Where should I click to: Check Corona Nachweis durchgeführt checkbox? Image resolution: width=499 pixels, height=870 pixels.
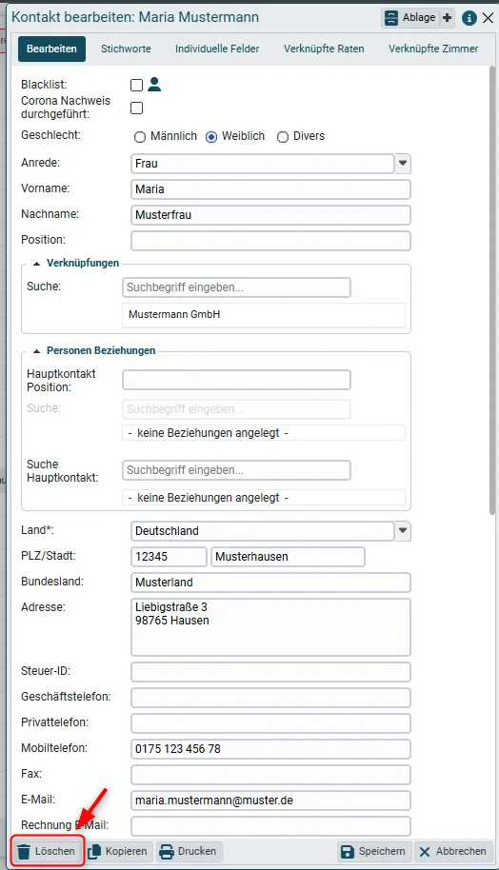pos(136,108)
